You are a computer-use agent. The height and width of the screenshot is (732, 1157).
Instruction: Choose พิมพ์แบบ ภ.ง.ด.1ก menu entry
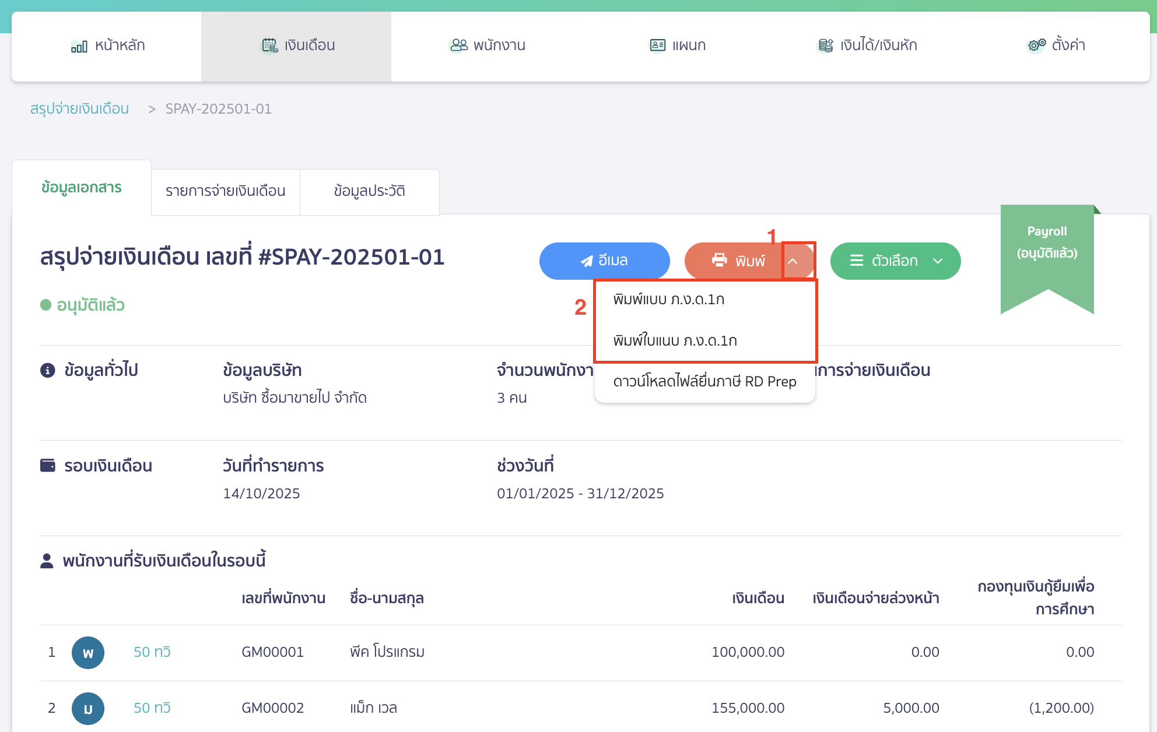[x=671, y=299]
